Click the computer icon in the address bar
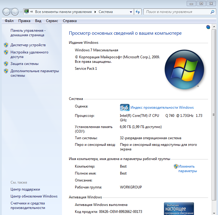The width and height of the screenshot is (218, 215). point(26,11)
